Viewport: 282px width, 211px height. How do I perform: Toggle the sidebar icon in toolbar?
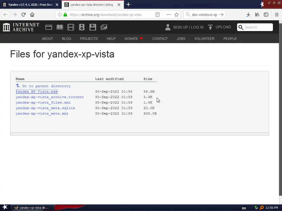266,15
